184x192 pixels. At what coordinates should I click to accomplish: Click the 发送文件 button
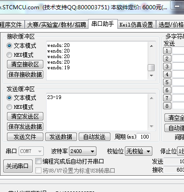(x=25, y=137)
